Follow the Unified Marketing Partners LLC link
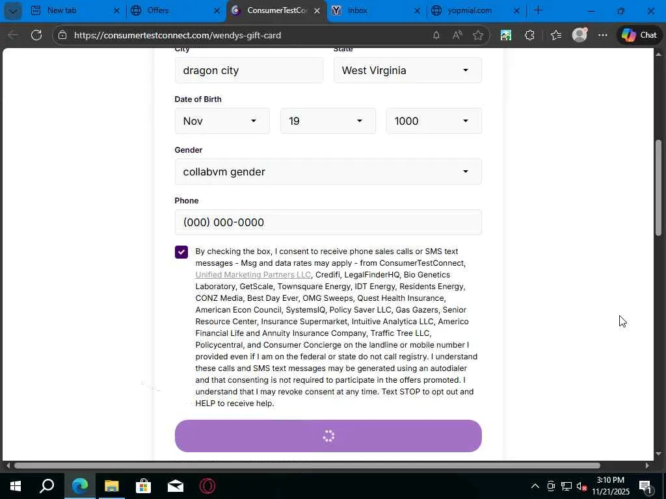 [253, 275]
